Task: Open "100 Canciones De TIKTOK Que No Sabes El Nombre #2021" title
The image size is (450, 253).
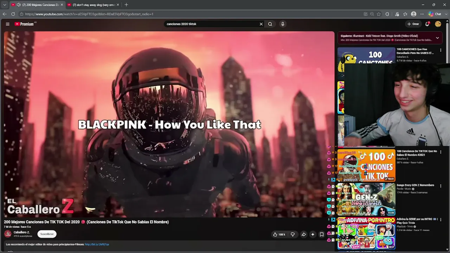Action: (x=417, y=153)
